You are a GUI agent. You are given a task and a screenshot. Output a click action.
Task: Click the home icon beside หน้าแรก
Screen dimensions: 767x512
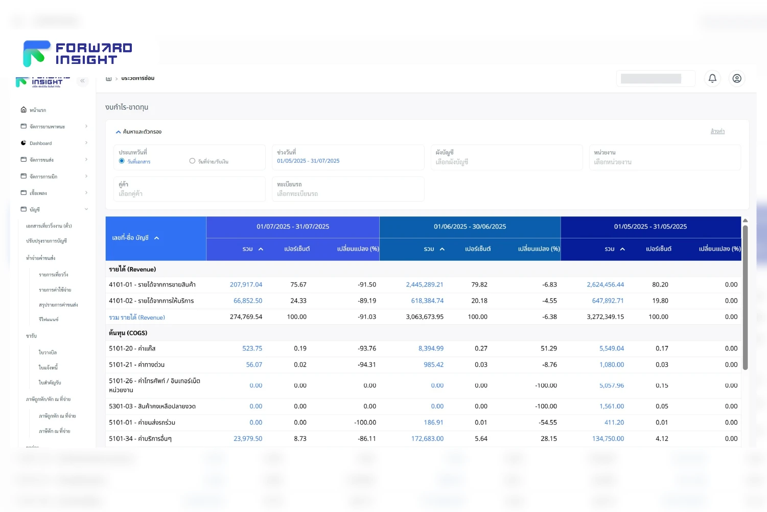click(x=24, y=110)
